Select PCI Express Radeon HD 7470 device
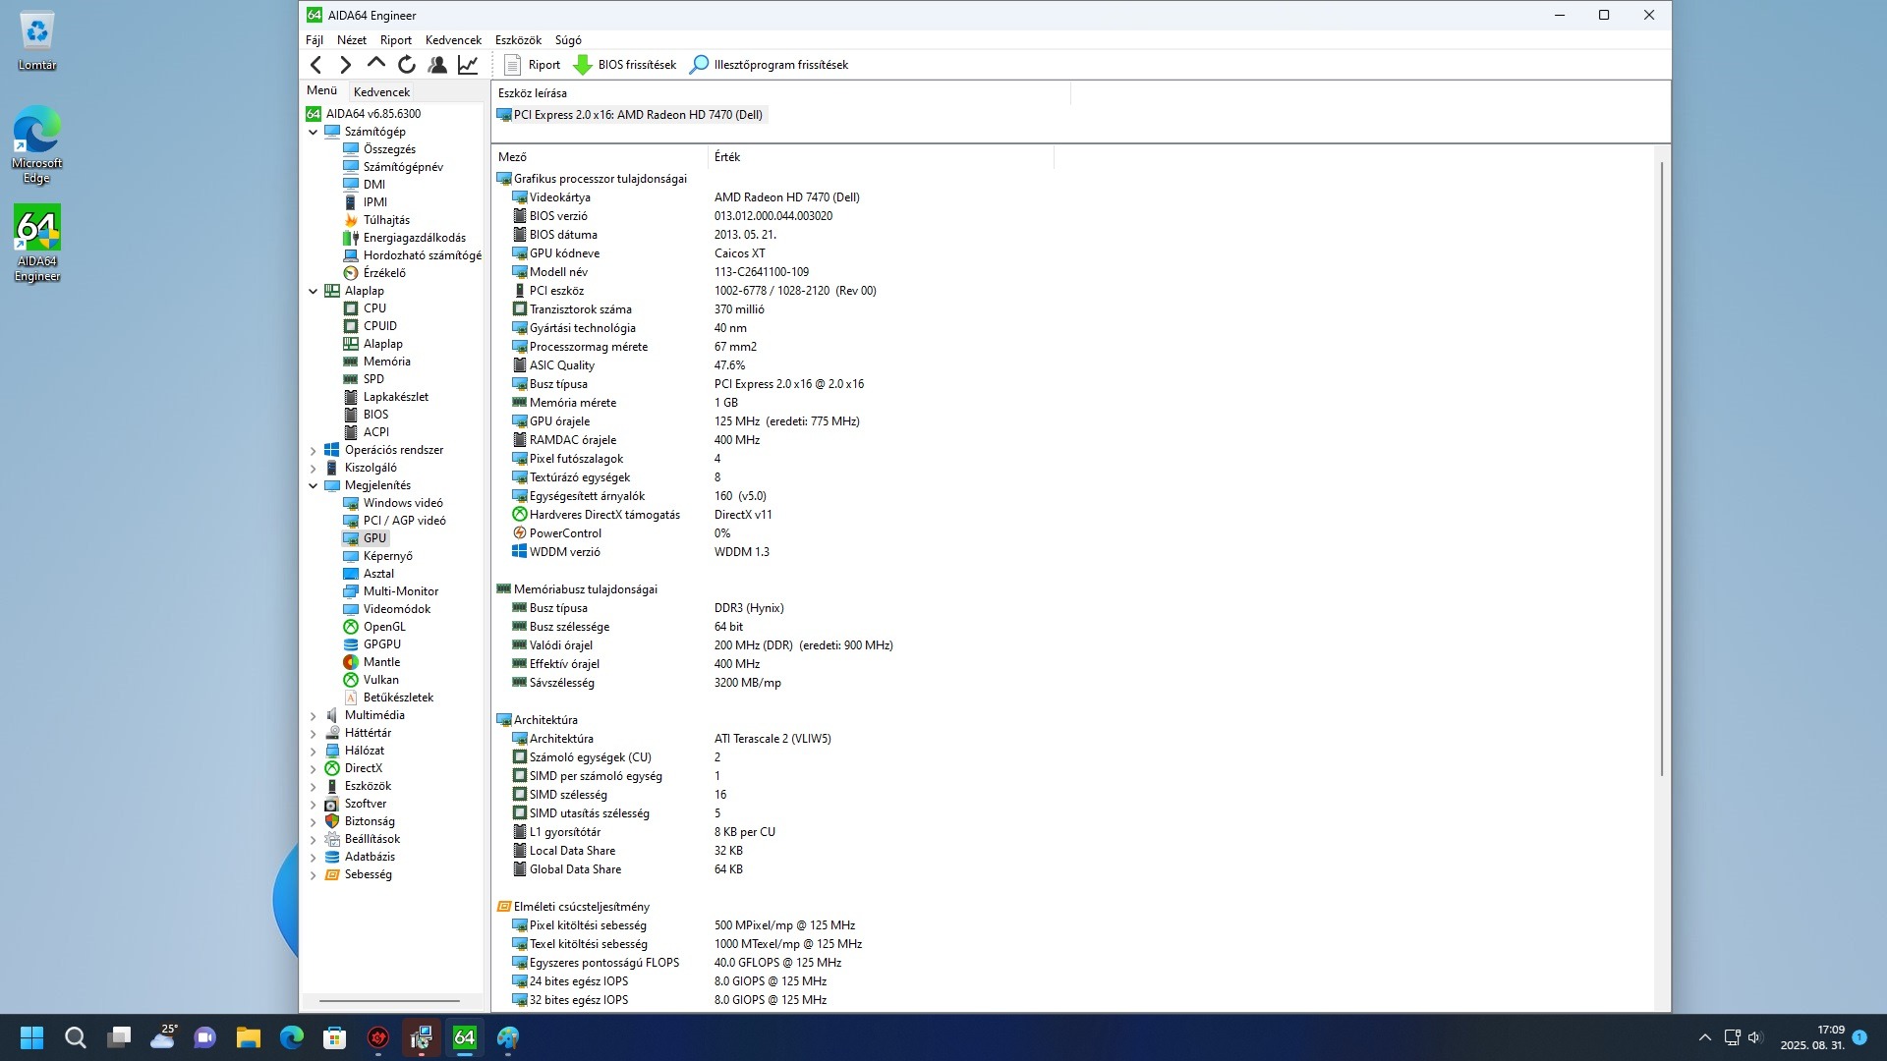This screenshot has height=1061, width=1887. click(x=637, y=115)
